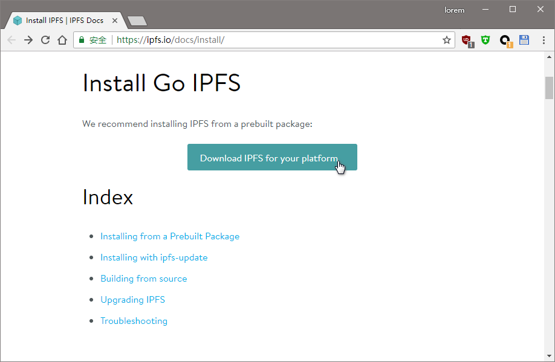The image size is (555, 362).
Task: Click the browser forward arrow
Action: click(28, 40)
